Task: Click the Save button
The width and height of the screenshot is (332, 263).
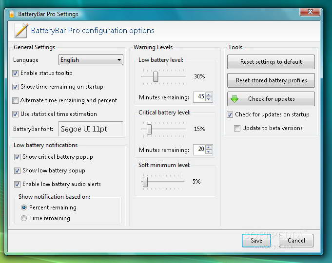Action: coord(256,241)
